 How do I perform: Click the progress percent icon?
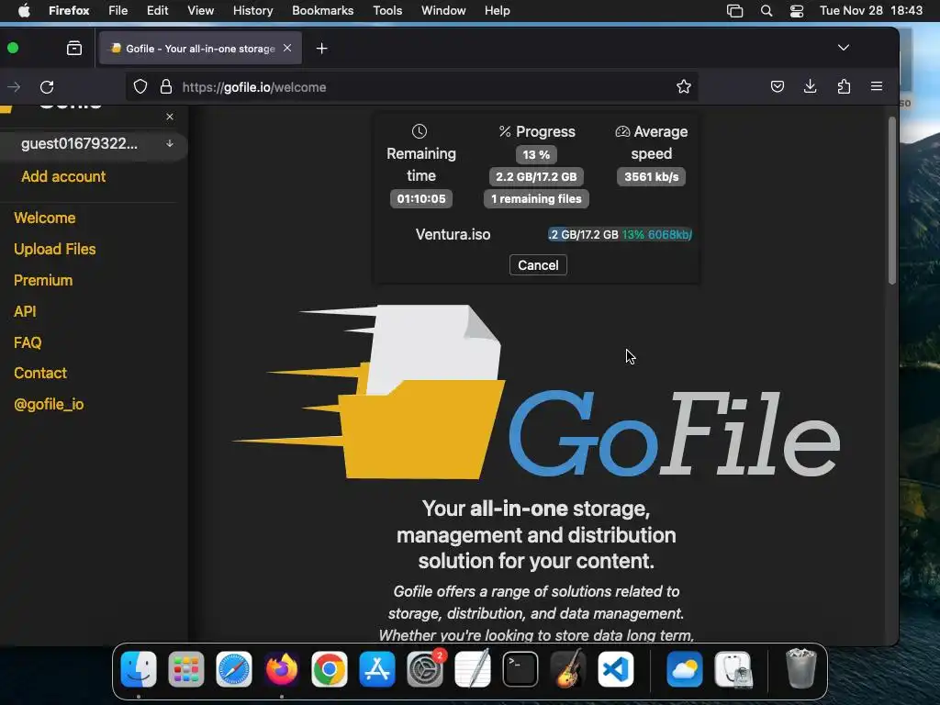[505, 131]
